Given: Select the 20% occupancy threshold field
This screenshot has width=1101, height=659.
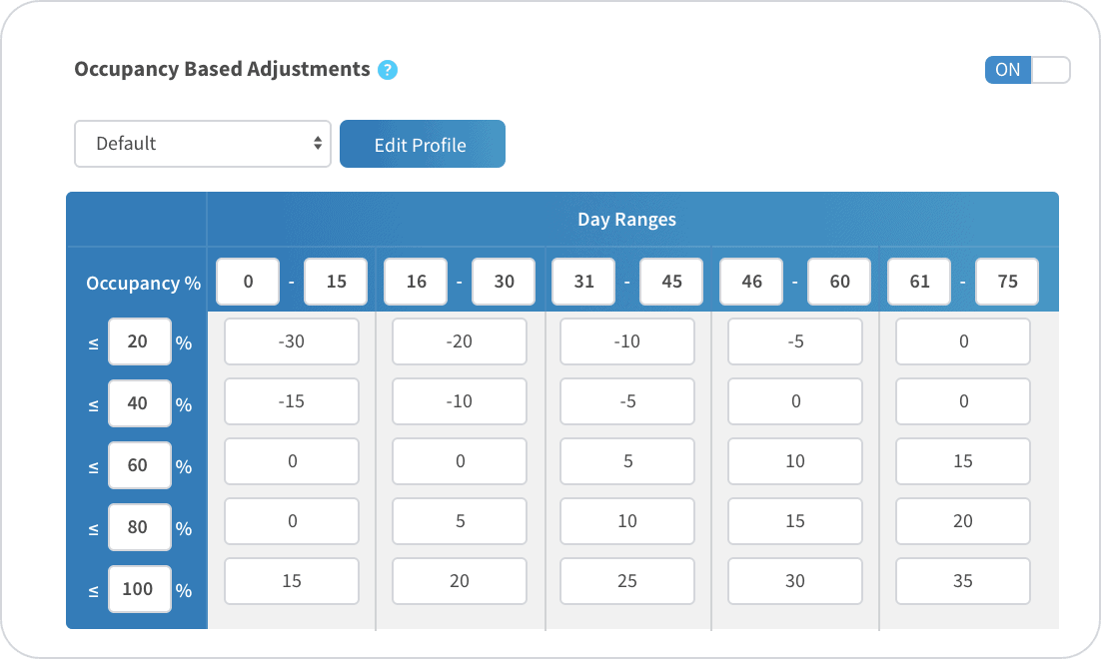Looking at the screenshot, I should 139,341.
